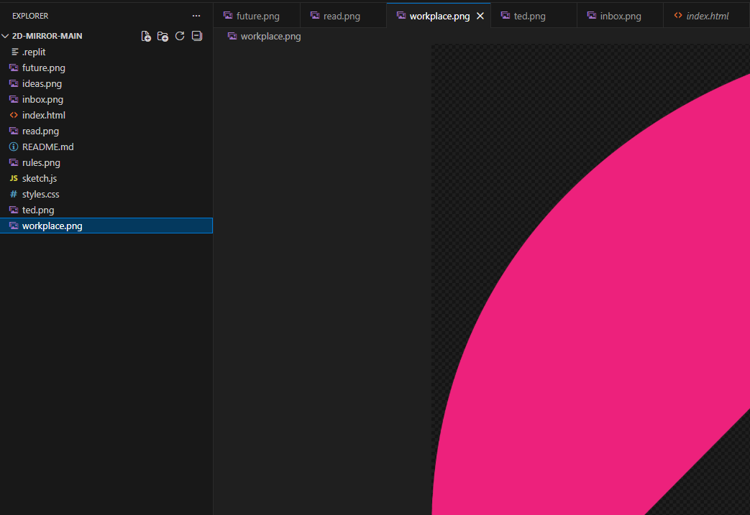Screen dimensions: 750x515
Task: Click the info icon beside README.md
Action: point(14,147)
